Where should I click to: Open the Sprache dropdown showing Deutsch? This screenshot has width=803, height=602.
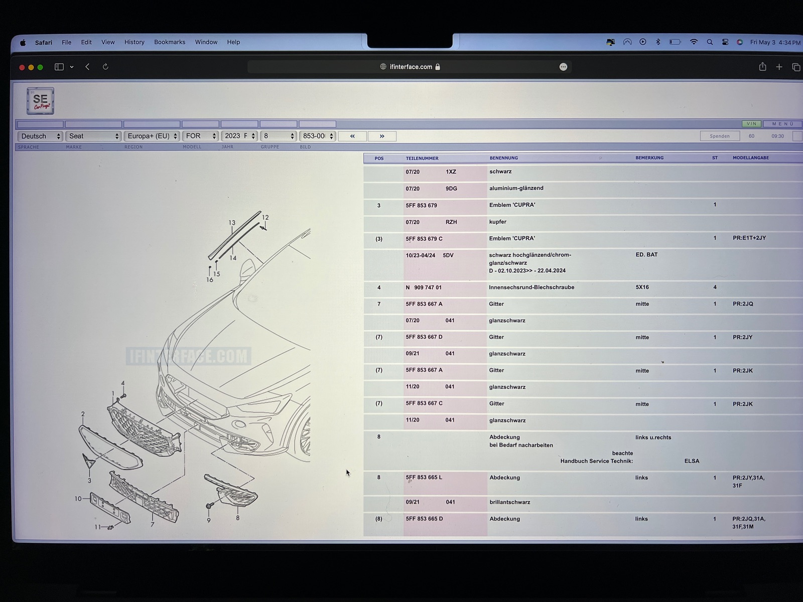pyautogui.click(x=40, y=136)
